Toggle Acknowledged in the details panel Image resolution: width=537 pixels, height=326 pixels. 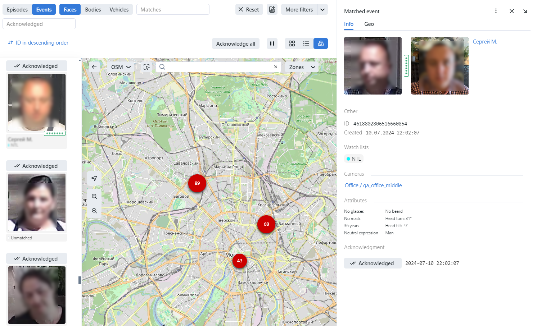click(373, 263)
